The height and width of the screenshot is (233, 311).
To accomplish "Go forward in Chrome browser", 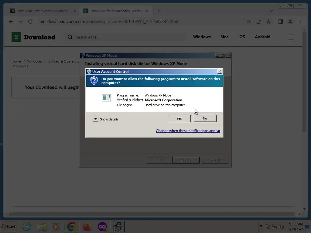I will (21, 22).
